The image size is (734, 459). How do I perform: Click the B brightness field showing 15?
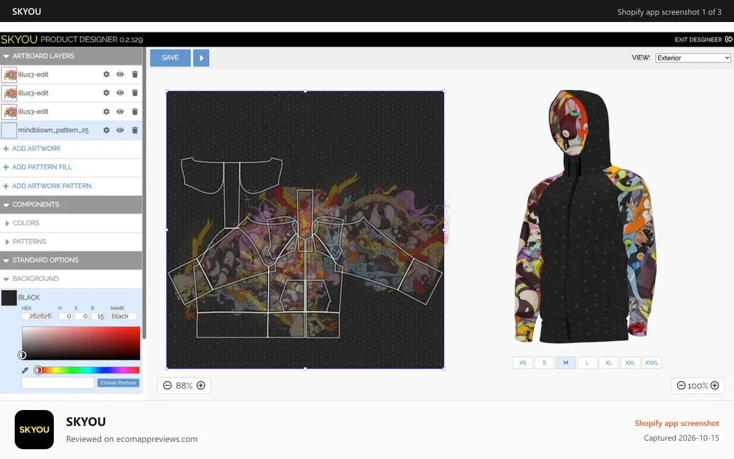tap(98, 316)
